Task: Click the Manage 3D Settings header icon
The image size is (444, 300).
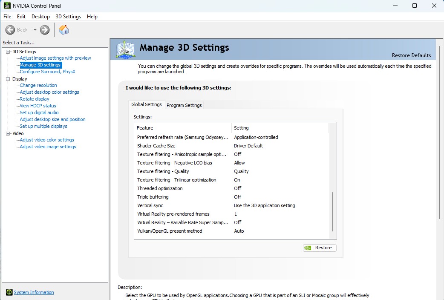Action: [125, 50]
